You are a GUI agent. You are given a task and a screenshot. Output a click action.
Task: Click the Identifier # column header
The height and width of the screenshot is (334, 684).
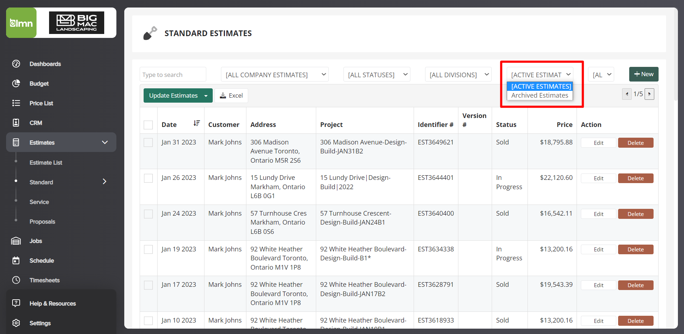pos(435,124)
